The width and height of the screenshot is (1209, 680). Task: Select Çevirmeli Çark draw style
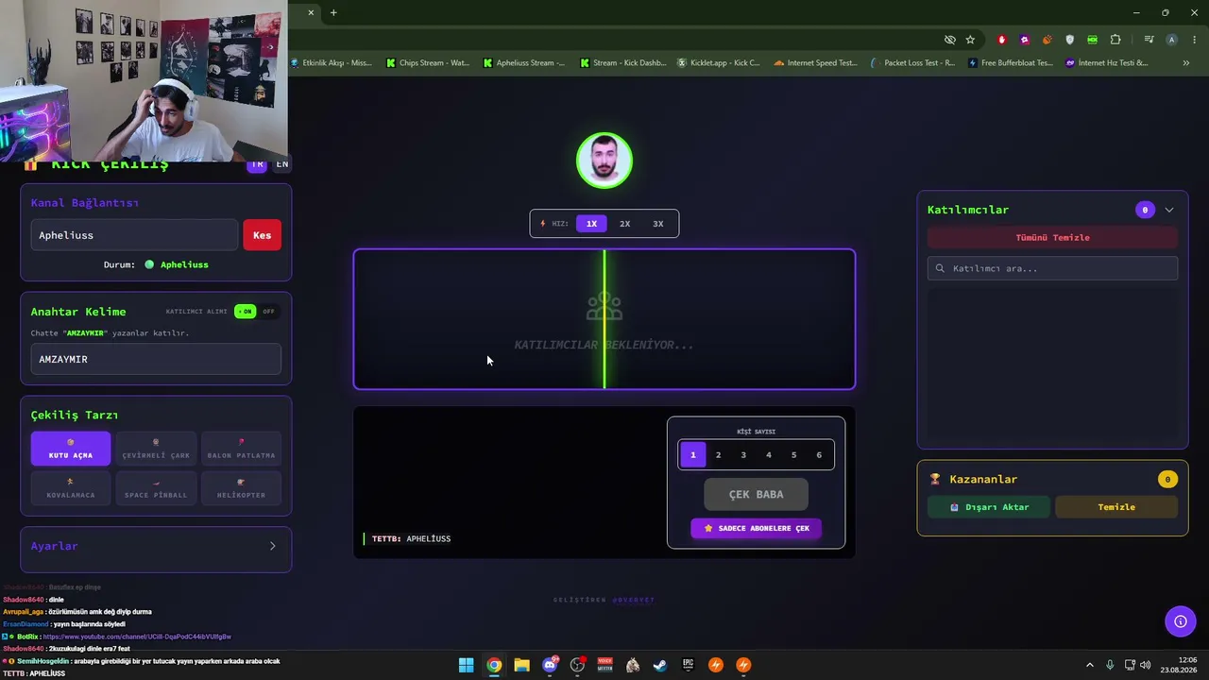click(x=156, y=449)
